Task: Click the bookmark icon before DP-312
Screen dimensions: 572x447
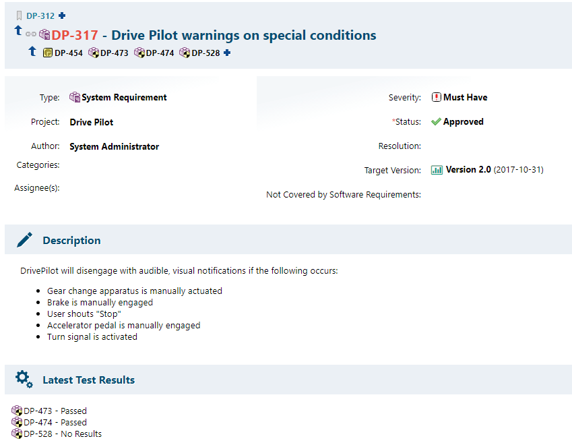Action: coord(20,16)
